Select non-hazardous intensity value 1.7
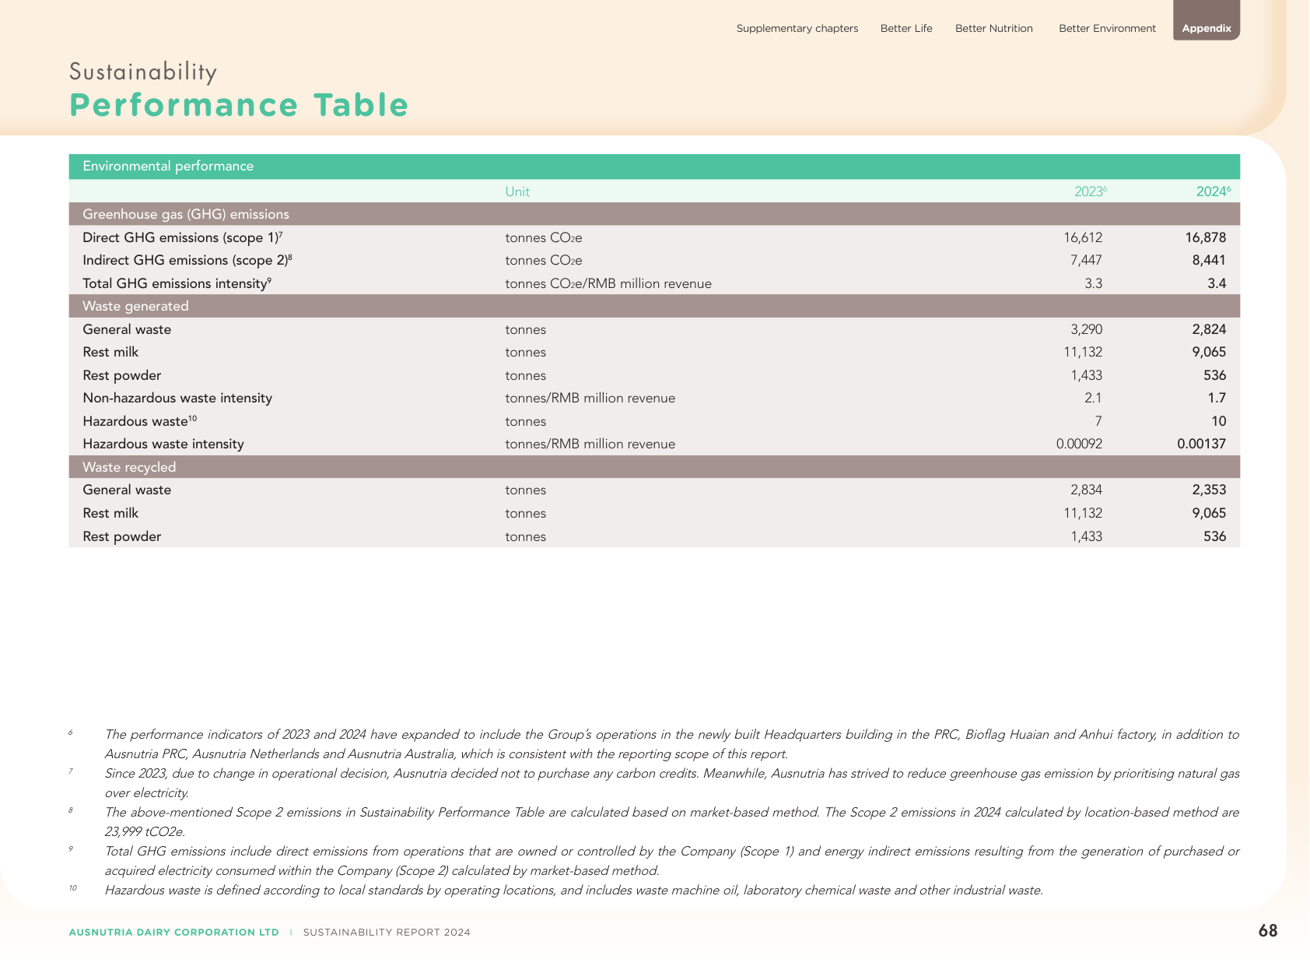 1217,398
